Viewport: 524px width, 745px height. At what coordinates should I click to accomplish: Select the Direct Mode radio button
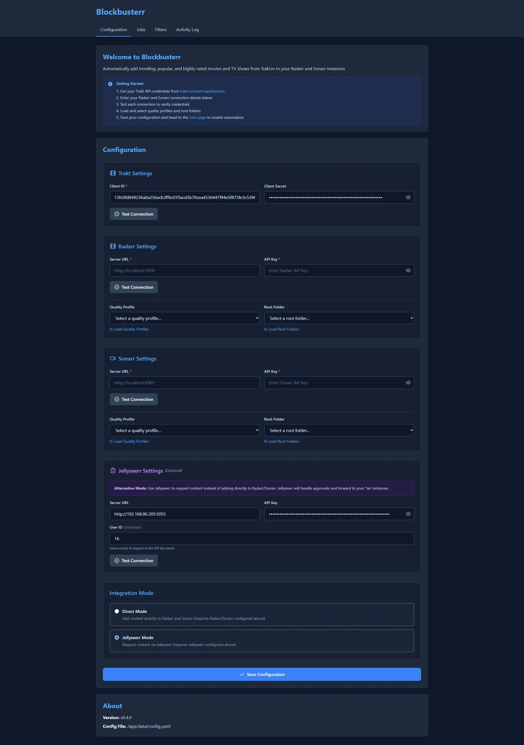click(x=117, y=611)
